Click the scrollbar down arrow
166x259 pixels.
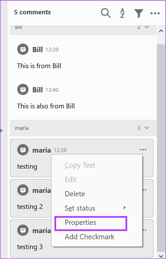point(161,256)
